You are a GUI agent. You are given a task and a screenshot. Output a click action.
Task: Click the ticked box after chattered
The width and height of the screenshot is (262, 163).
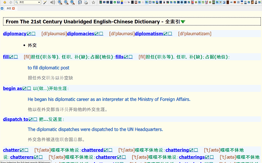(x=106, y=150)
